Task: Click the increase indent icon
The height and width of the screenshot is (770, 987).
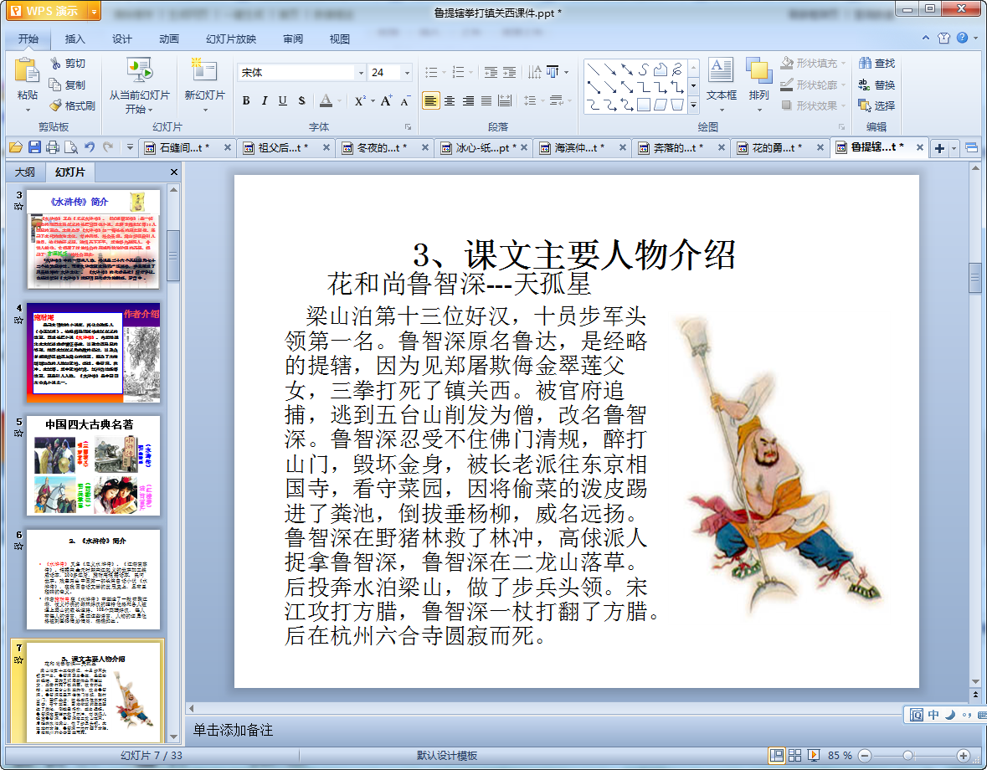Action: (x=509, y=72)
